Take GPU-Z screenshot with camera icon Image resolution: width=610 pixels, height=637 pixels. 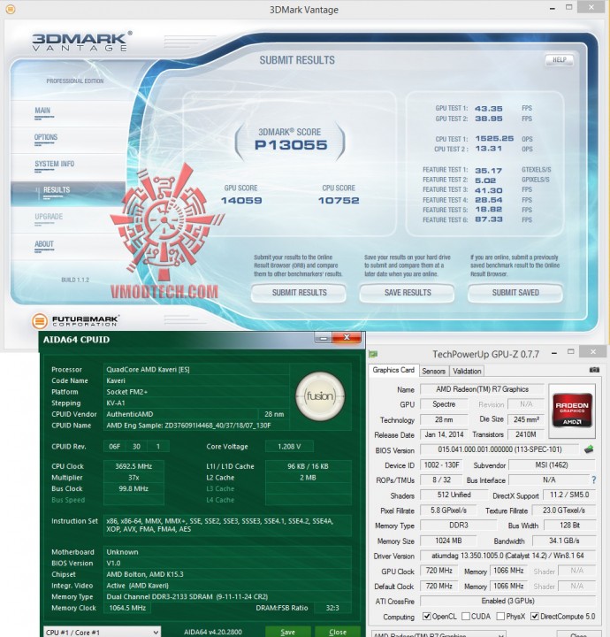594,370
